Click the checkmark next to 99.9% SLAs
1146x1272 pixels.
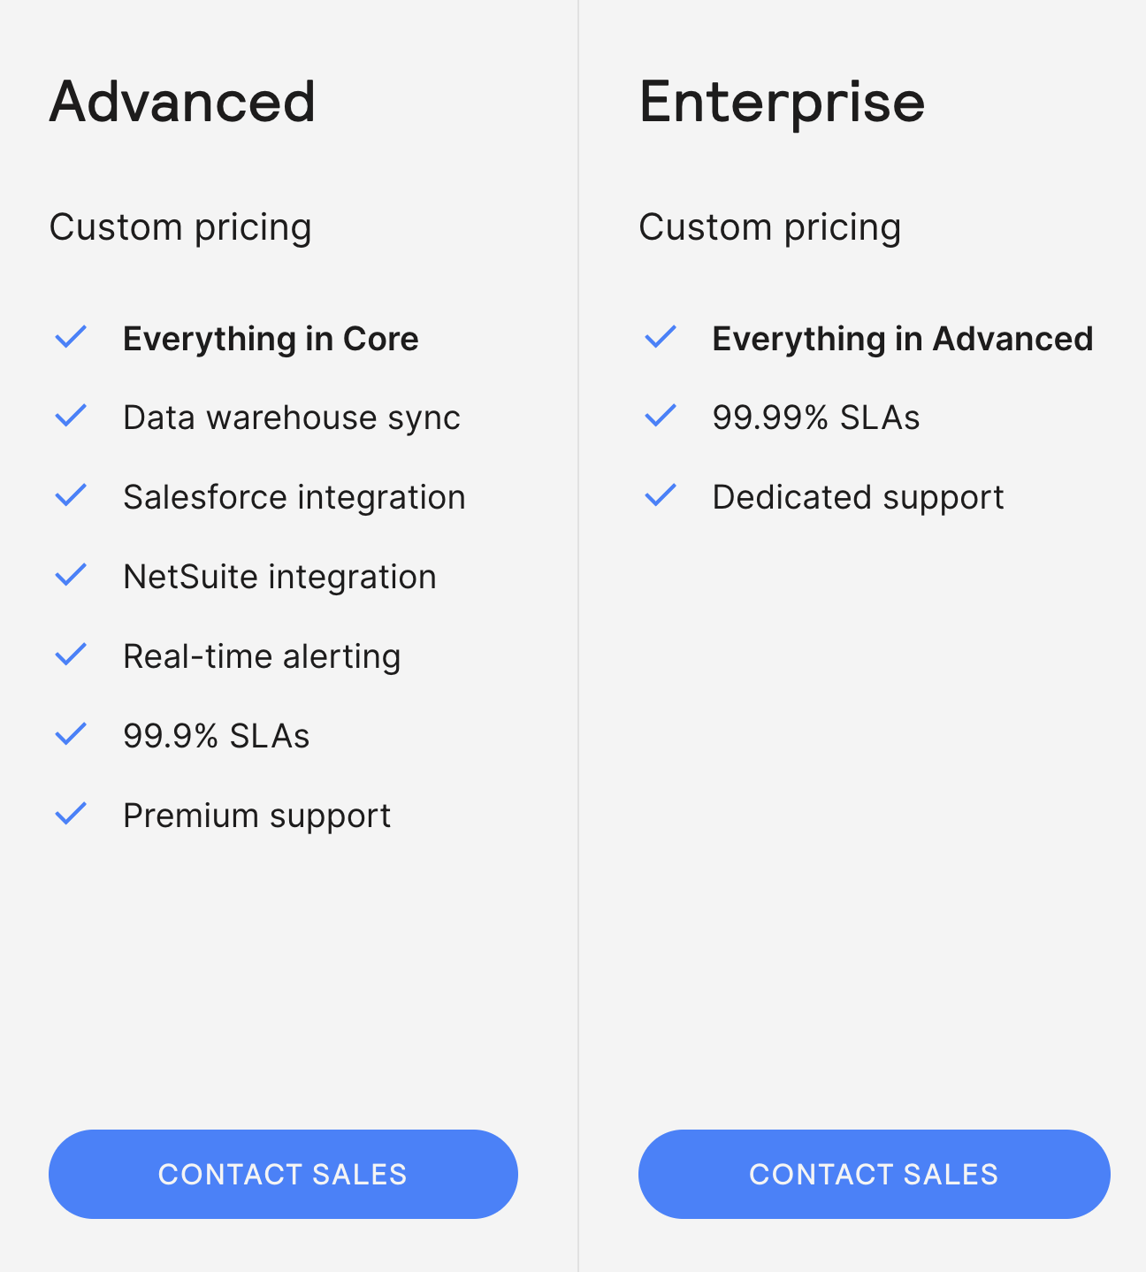(71, 734)
